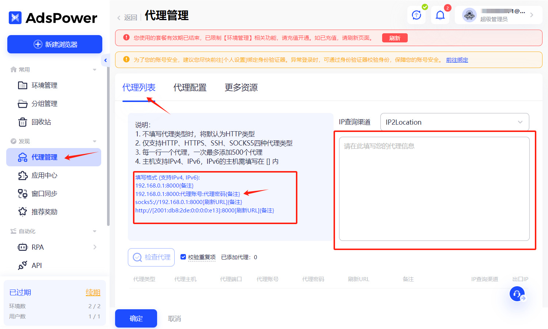Open the customer support headset icon
The height and width of the screenshot is (329, 548).
click(x=517, y=294)
